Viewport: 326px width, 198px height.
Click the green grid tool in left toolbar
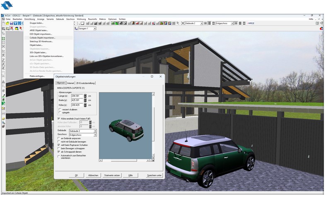3,38
